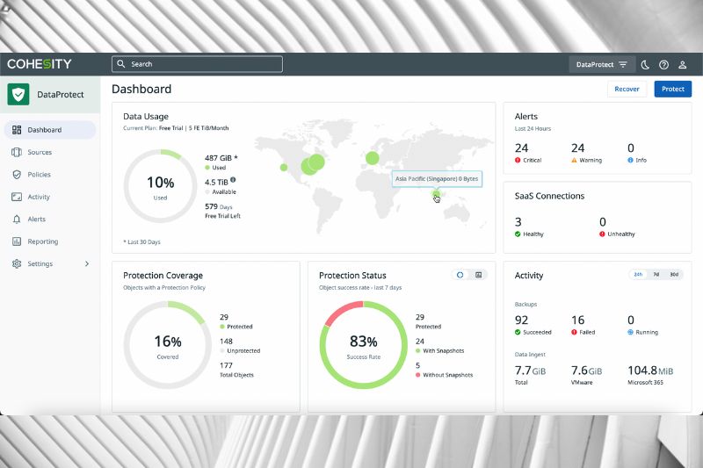Select the 30d Activity time range
Image resolution: width=703 pixels, height=468 pixels.
click(674, 275)
